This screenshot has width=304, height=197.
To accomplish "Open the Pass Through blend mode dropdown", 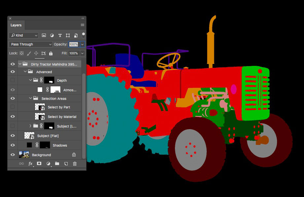I will pyautogui.click(x=31, y=44).
